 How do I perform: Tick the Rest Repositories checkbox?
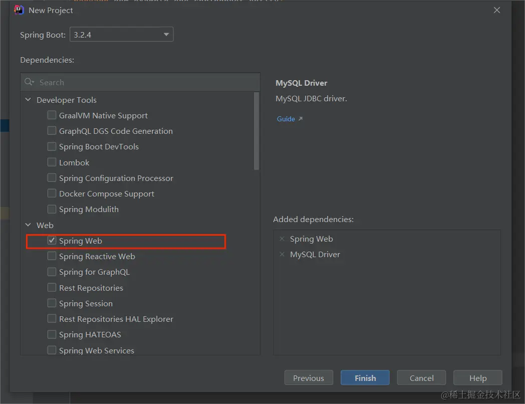pos(52,287)
